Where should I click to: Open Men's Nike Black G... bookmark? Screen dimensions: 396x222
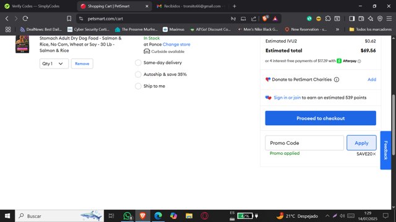pyautogui.click(x=257, y=30)
